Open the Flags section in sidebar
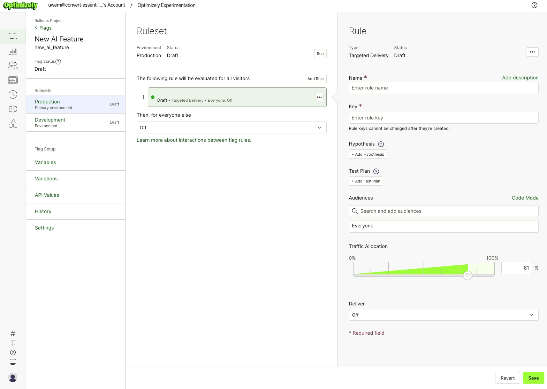The height and width of the screenshot is (389, 547). 13,37
